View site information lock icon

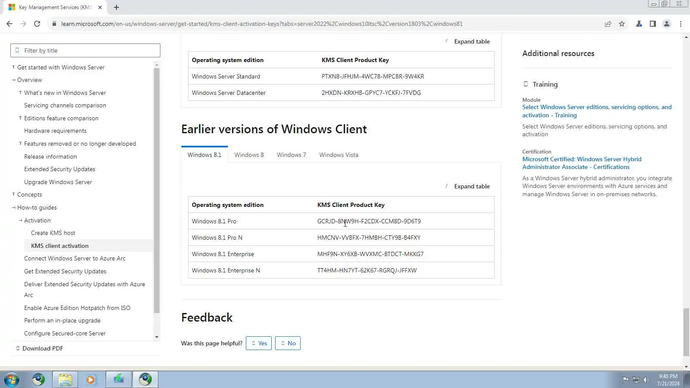tap(54, 24)
